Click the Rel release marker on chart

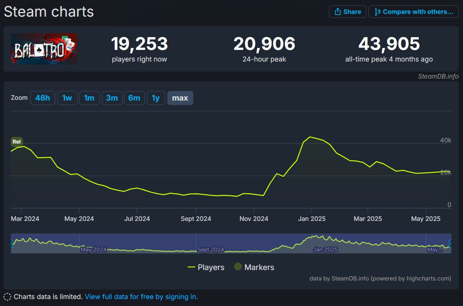(17, 142)
